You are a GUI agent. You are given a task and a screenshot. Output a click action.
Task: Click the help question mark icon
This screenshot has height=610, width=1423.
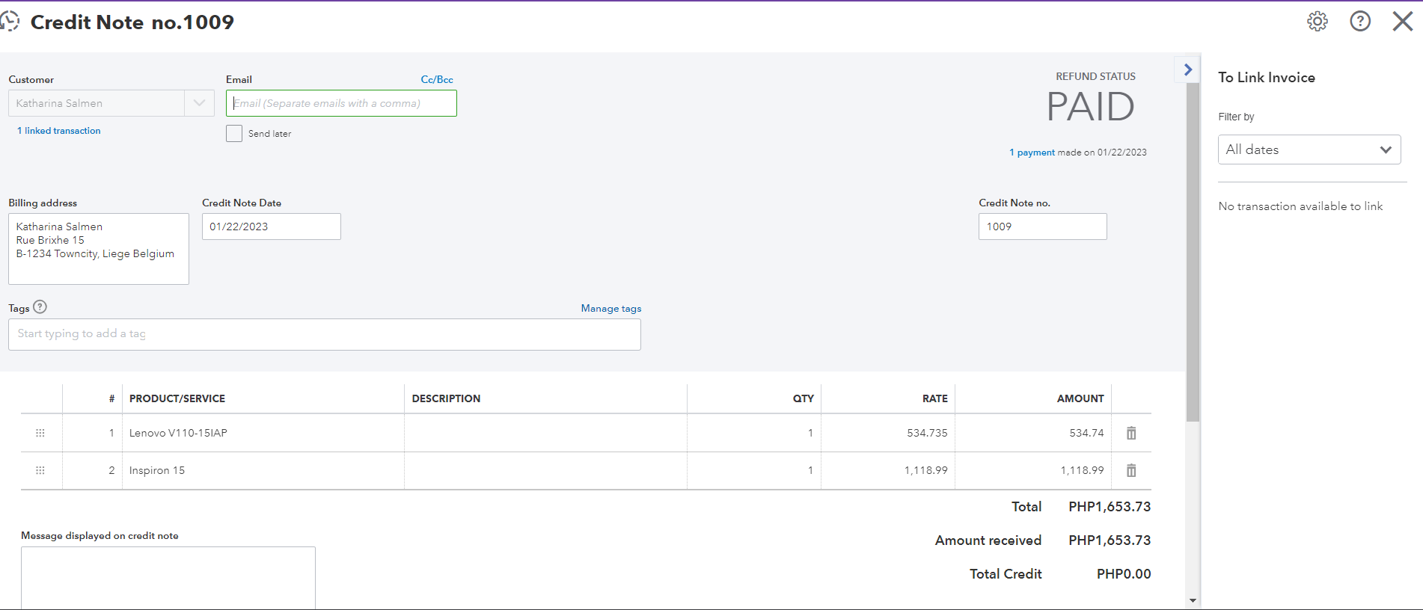click(x=1359, y=22)
